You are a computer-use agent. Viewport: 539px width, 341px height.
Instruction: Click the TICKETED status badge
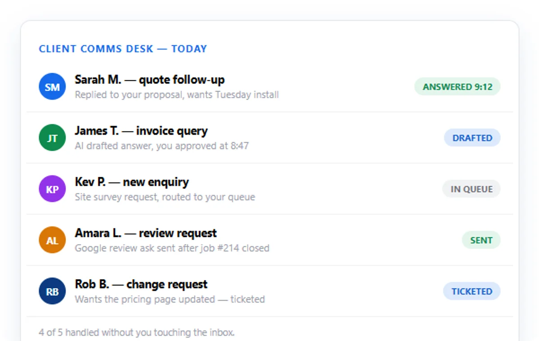[472, 291]
